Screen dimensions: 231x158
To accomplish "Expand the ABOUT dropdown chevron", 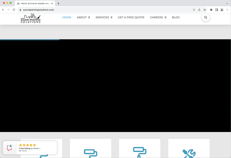I will click(89, 17).
